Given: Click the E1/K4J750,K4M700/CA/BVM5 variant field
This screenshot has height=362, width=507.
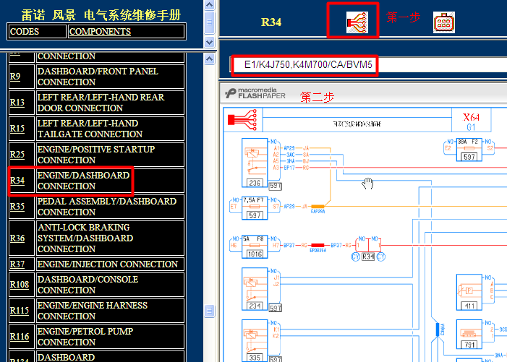Looking at the screenshot, I should 308,65.
